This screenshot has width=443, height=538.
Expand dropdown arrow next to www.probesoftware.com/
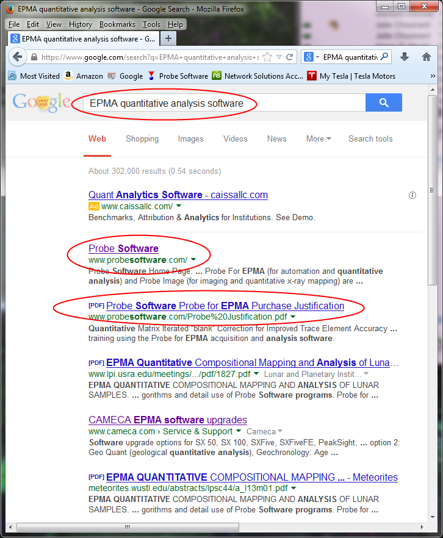point(193,260)
